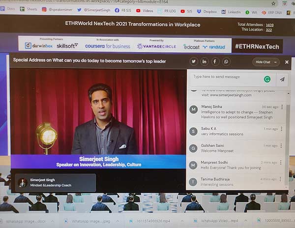Open the SJS YouTube bookmark

186,11
